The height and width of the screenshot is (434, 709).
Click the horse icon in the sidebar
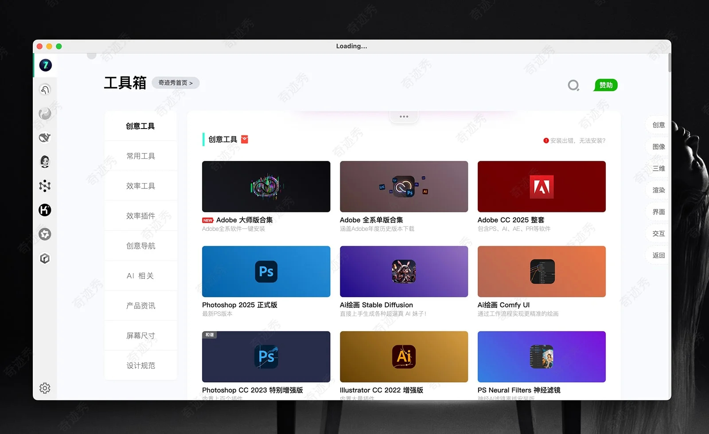click(44, 90)
